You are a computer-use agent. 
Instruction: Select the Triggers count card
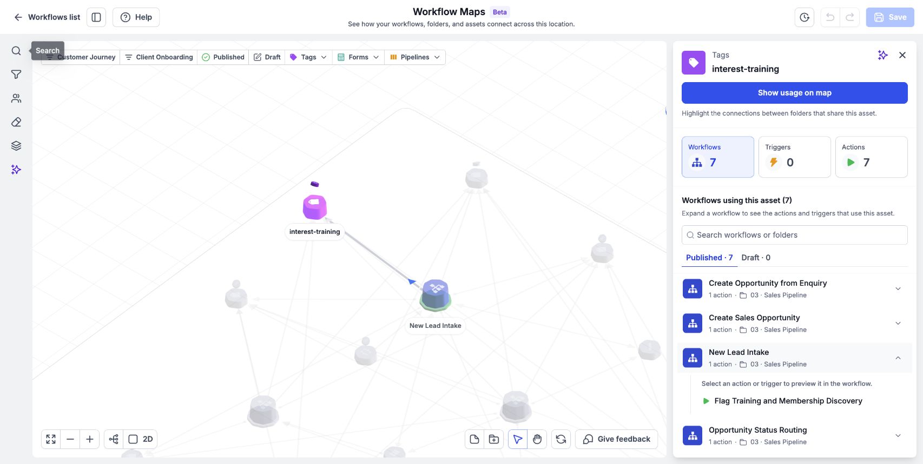(794, 157)
